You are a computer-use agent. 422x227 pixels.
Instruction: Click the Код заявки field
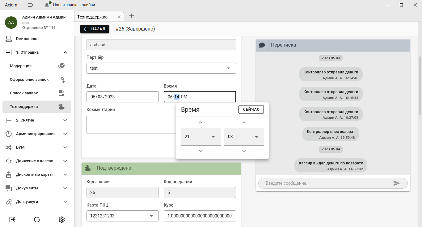point(123,192)
